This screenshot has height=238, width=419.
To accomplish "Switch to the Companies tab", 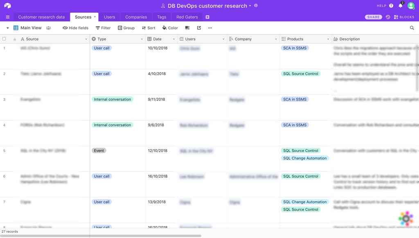I will [136, 17].
